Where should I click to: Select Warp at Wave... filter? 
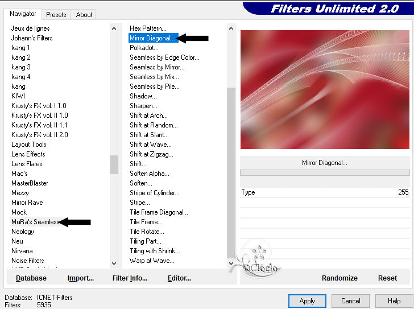(x=152, y=261)
